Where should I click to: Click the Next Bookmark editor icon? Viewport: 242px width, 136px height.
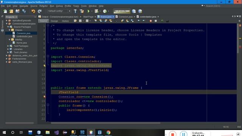[127, 21]
